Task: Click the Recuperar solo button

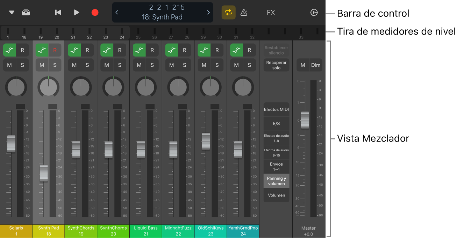Action: 276,65
